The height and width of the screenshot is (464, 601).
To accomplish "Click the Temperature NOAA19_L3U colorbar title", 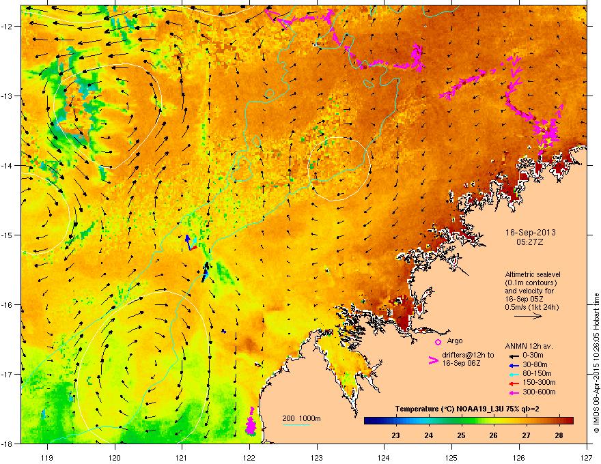I will [467, 409].
